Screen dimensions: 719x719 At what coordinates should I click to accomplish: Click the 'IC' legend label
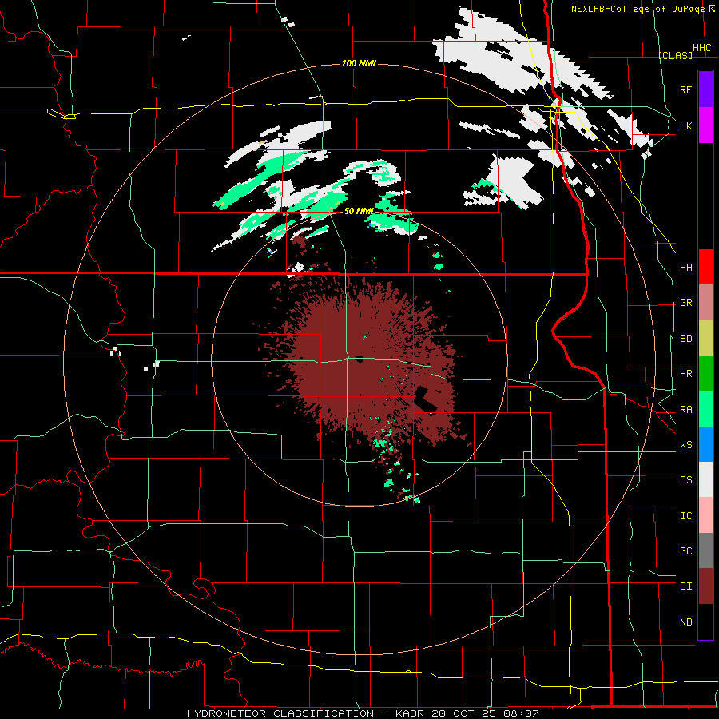click(686, 516)
